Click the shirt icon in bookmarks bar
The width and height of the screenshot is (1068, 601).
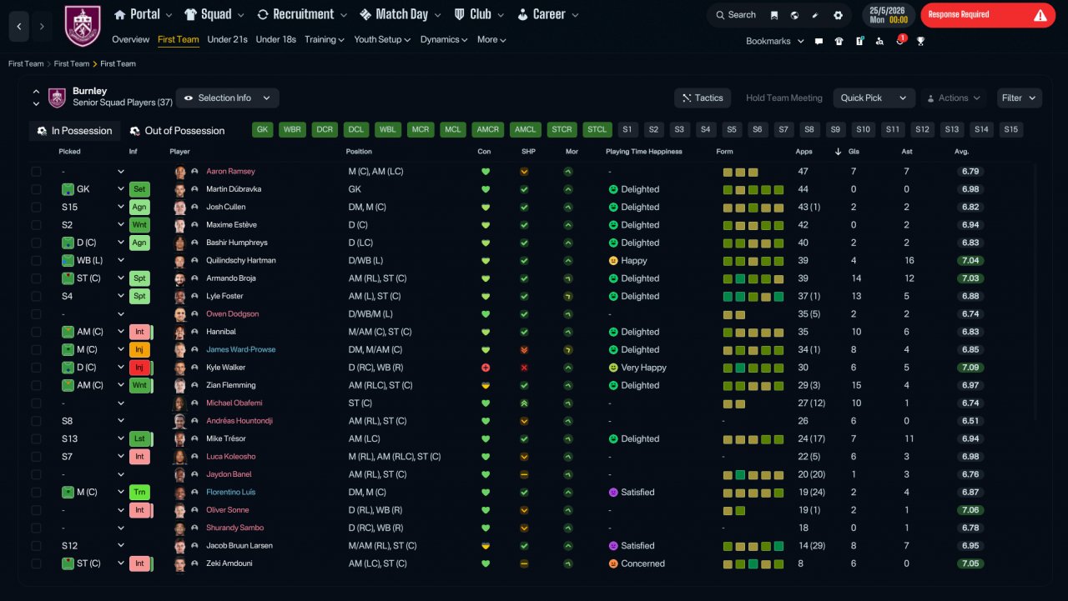(839, 41)
